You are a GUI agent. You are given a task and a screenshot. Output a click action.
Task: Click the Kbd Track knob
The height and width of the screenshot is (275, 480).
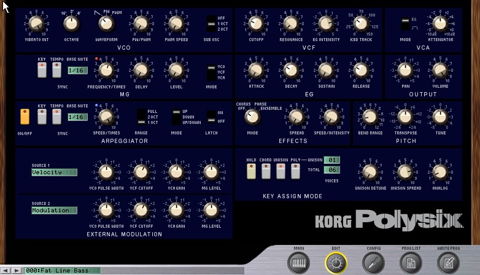point(361,23)
